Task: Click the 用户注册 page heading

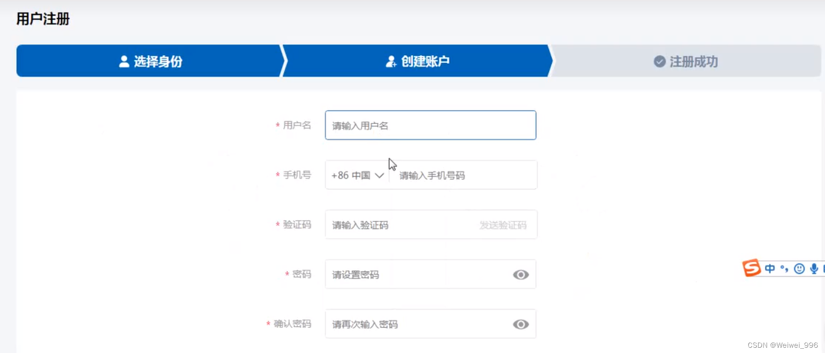Action: (x=43, y=19)
